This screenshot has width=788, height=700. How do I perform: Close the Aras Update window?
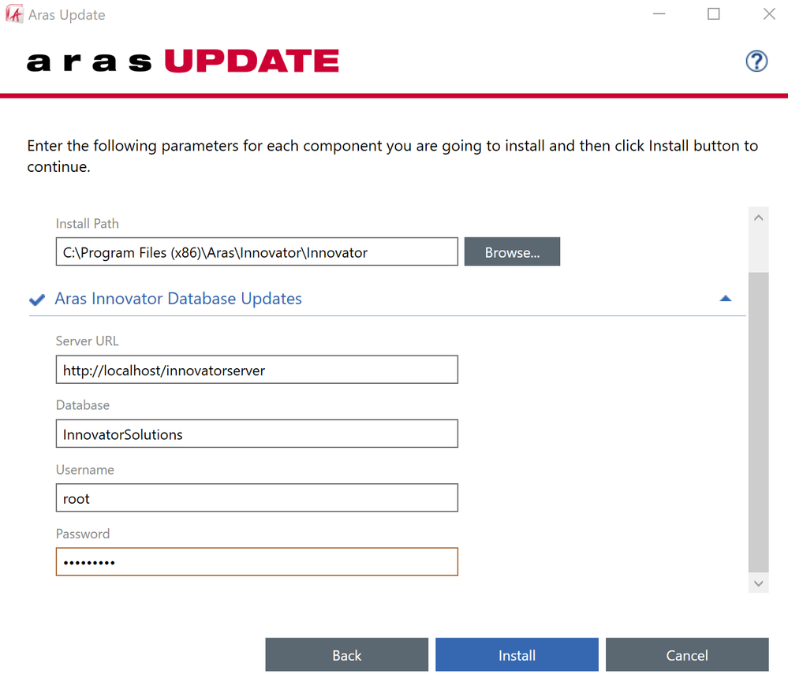coord(768,14)
